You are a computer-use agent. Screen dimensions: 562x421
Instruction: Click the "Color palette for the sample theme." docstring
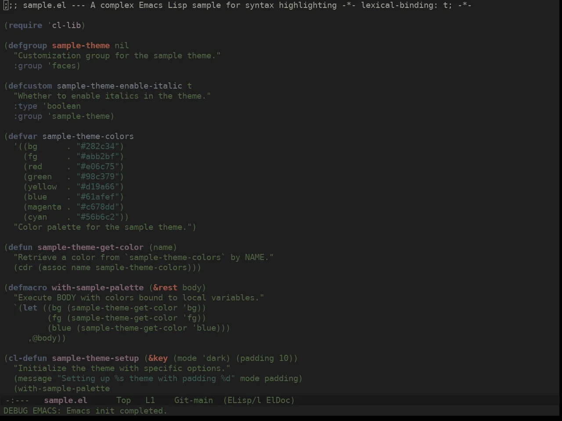103,227
